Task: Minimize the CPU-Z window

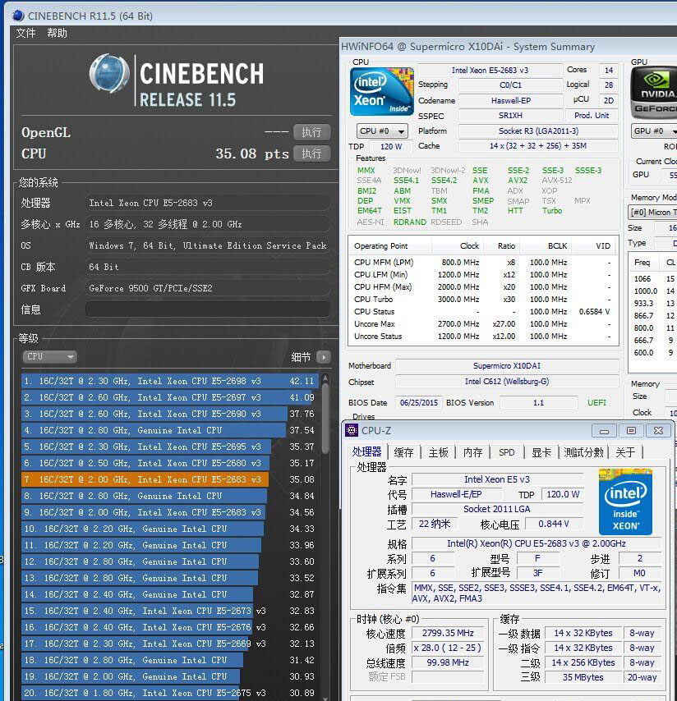Action: click(604, 430)
